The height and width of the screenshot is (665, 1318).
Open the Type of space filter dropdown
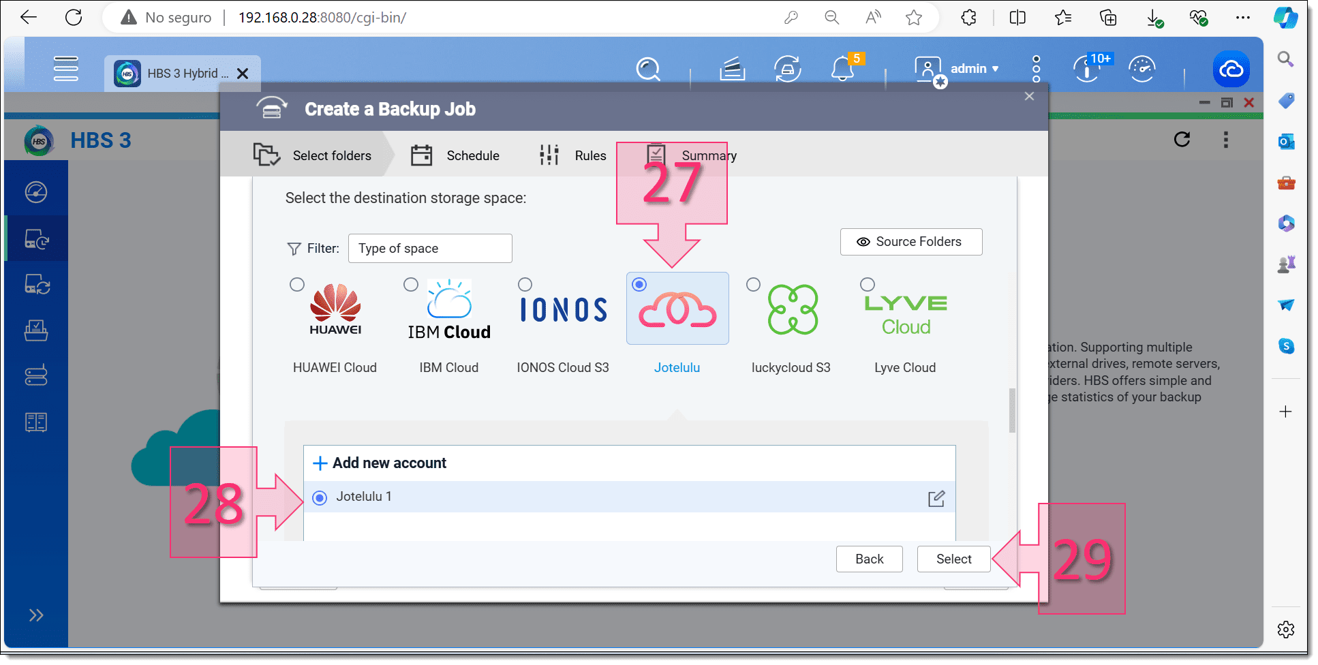point(430,248)
